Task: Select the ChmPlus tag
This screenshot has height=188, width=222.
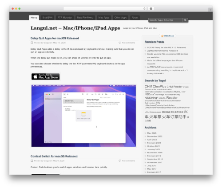Action: pos(159,86)
